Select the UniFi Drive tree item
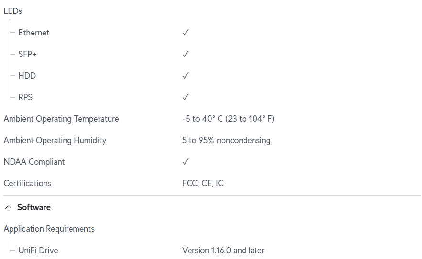Viewport: 422px width, 259px height. pyautogui.click(x=38, y=250)
